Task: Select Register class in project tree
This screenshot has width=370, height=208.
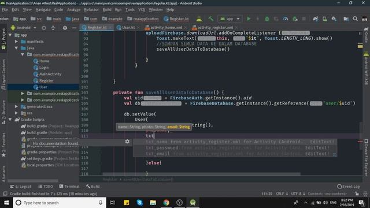Action: tap(46, 81)
